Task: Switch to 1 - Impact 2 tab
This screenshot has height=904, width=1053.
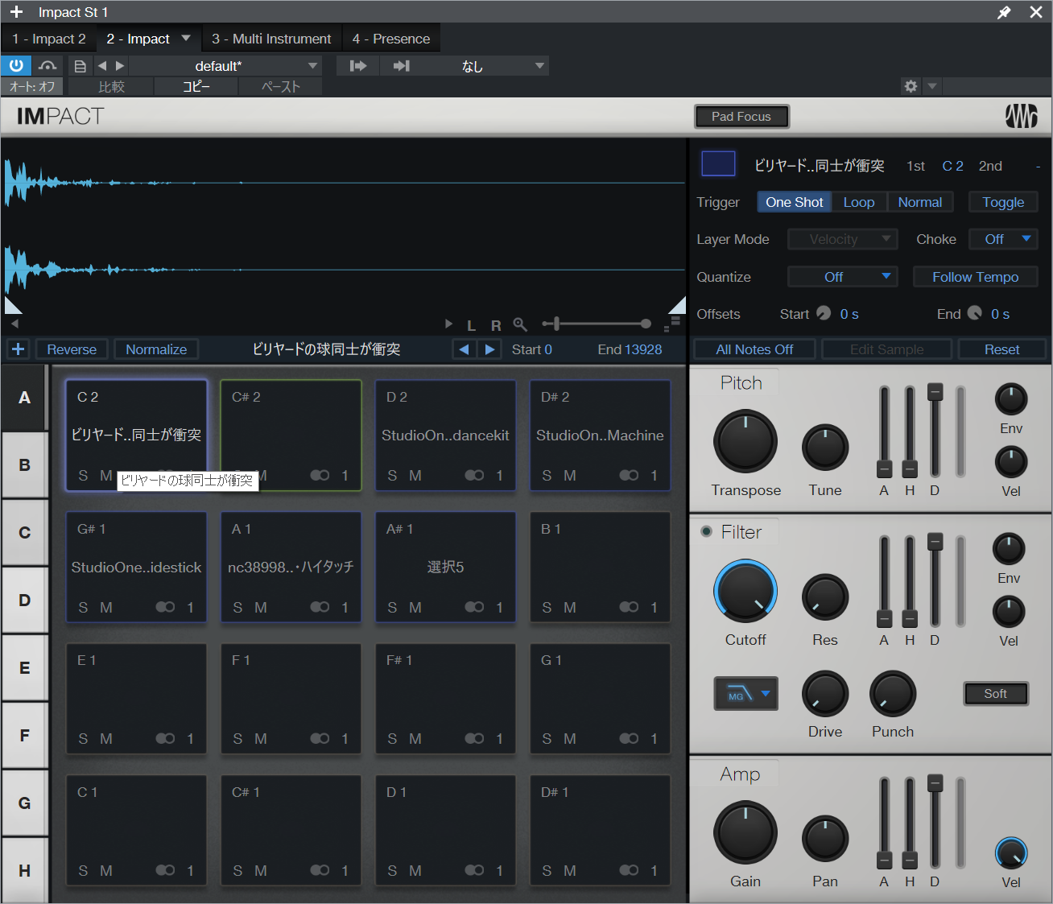Action: [49, 39]
